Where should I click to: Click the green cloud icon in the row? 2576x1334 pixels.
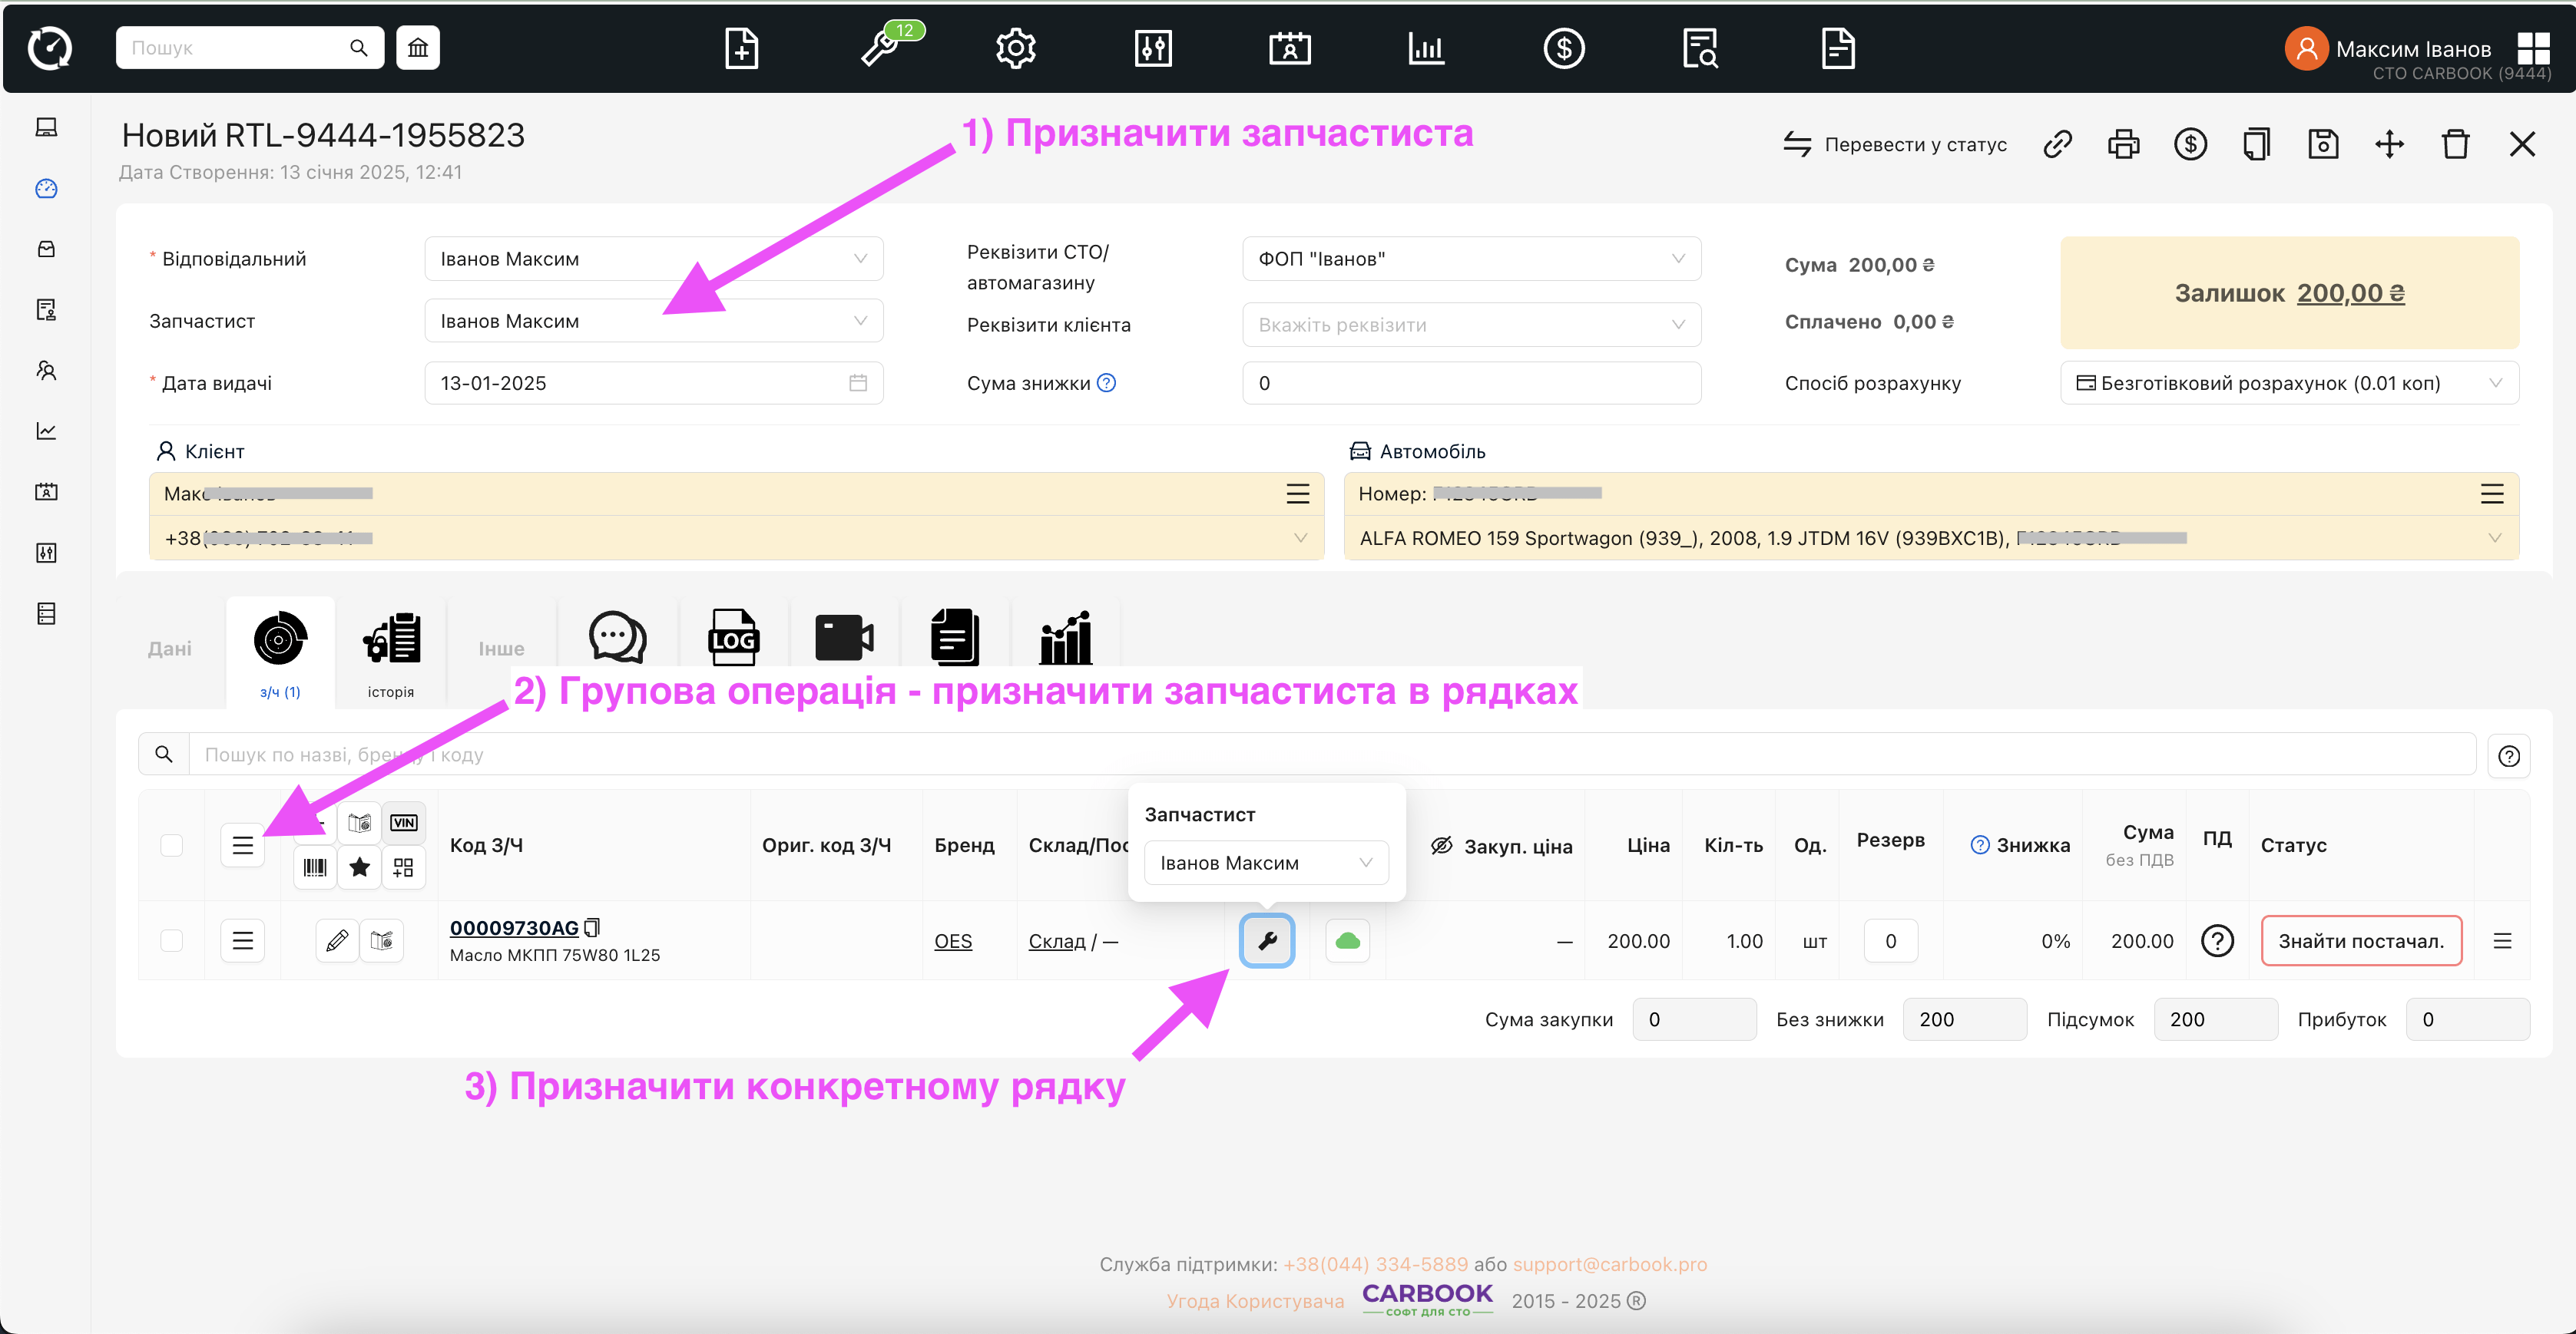point(1347,940)
